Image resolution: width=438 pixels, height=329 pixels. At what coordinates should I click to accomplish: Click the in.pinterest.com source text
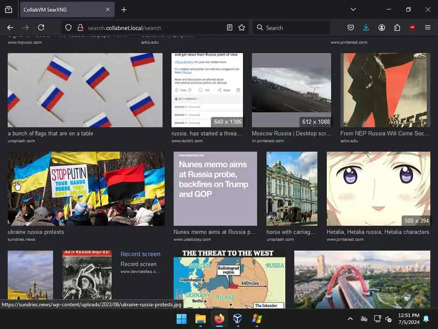click(268, 141)
